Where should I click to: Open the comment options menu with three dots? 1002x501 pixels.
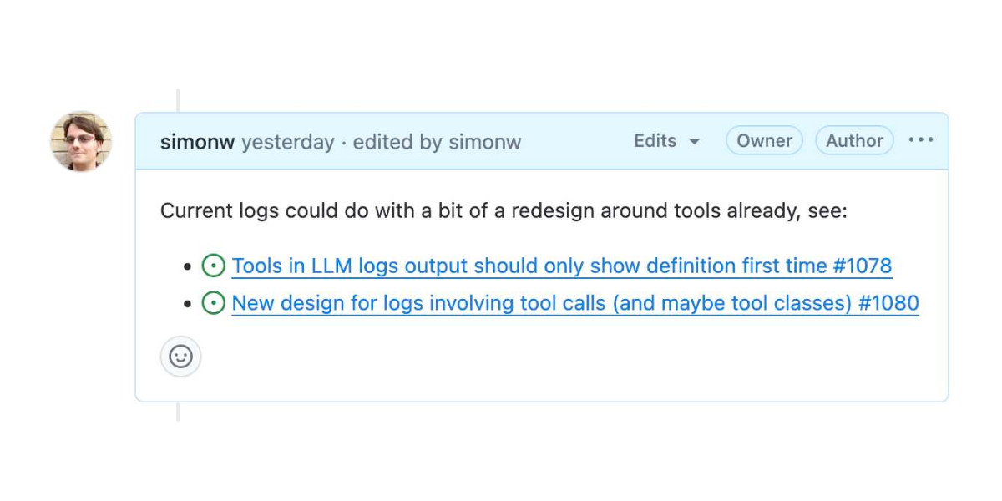[x=920, y=140]
